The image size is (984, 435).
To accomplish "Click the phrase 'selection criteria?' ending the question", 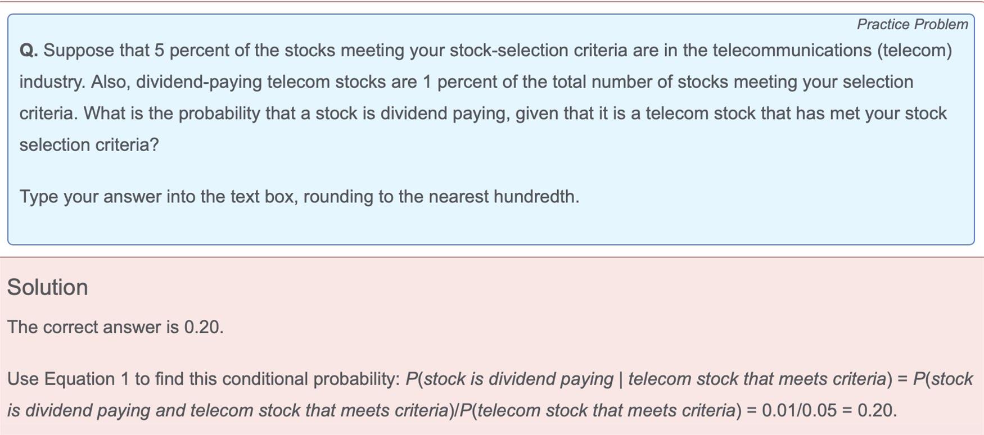I will point(89,145).
